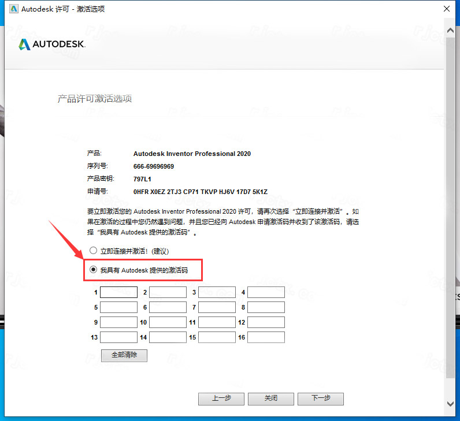Click activation code field 5
The image size is (460, 421).
118,307
